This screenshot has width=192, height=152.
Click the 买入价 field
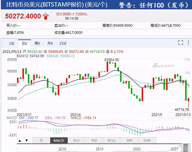13,26
